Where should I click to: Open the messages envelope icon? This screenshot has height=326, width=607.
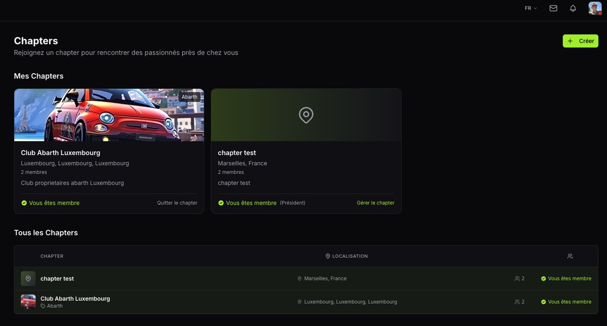coord(553,8)
